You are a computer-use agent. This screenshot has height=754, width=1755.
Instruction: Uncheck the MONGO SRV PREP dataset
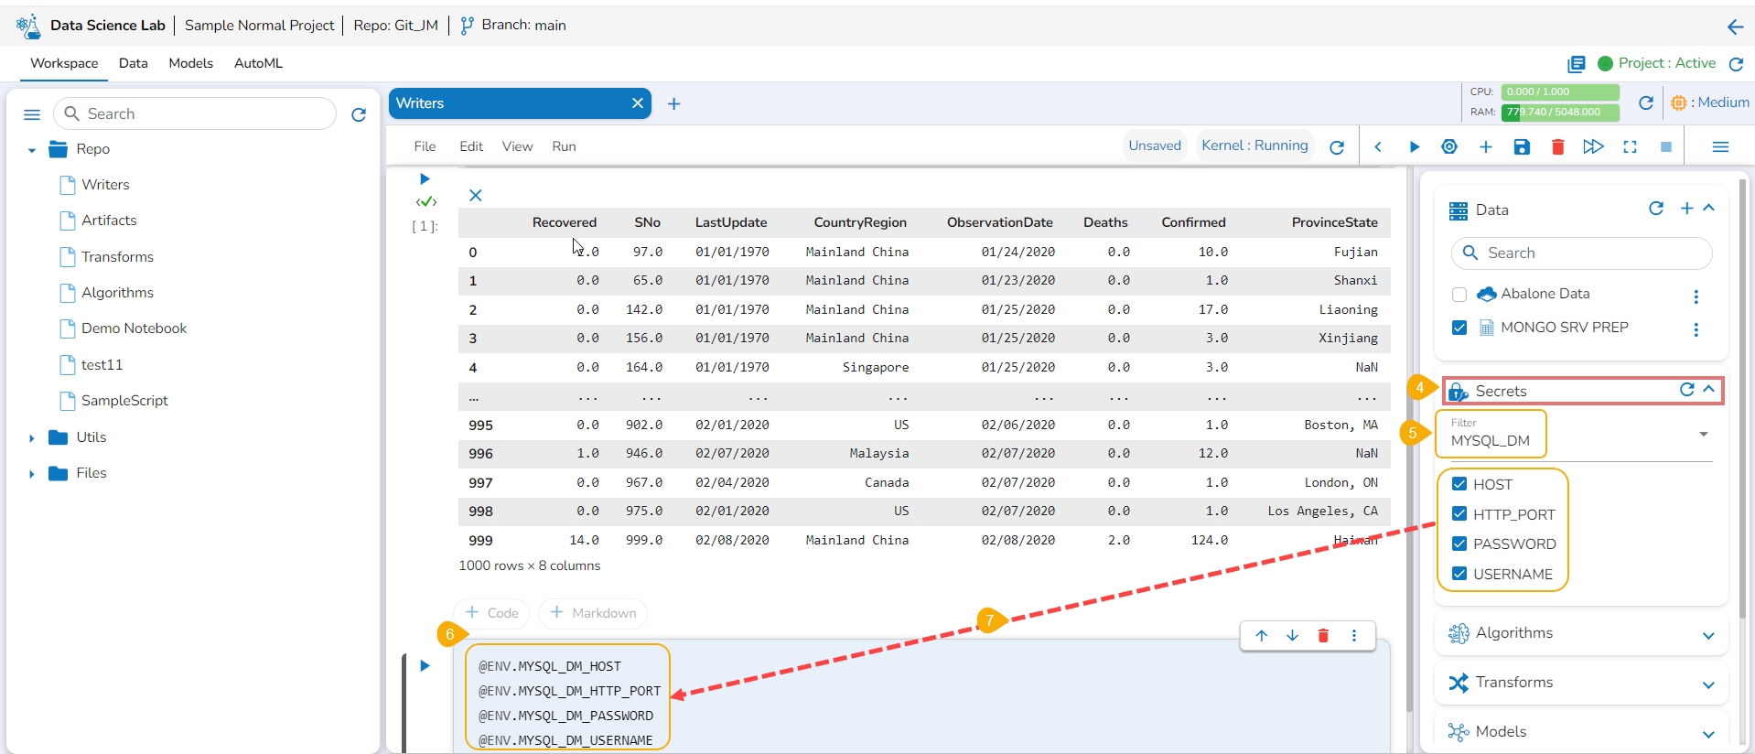[x=1459, y=328]
